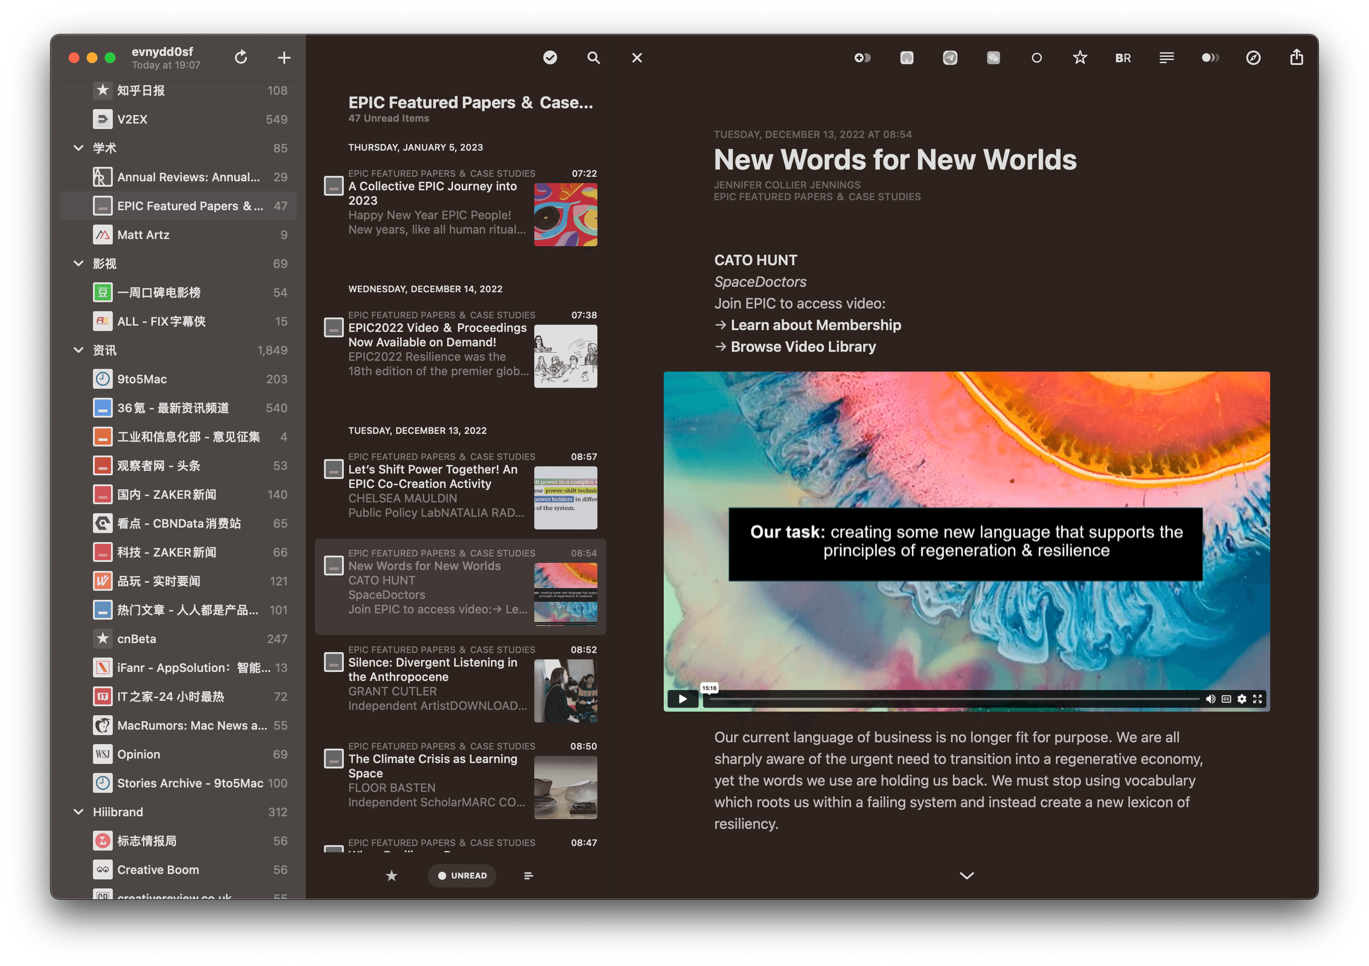Viewport: 1369px width, 966px height.
Task: Open thumbnail of 'A Collective EPIC Journey into 2023'
Action: [x=565, y=215]
